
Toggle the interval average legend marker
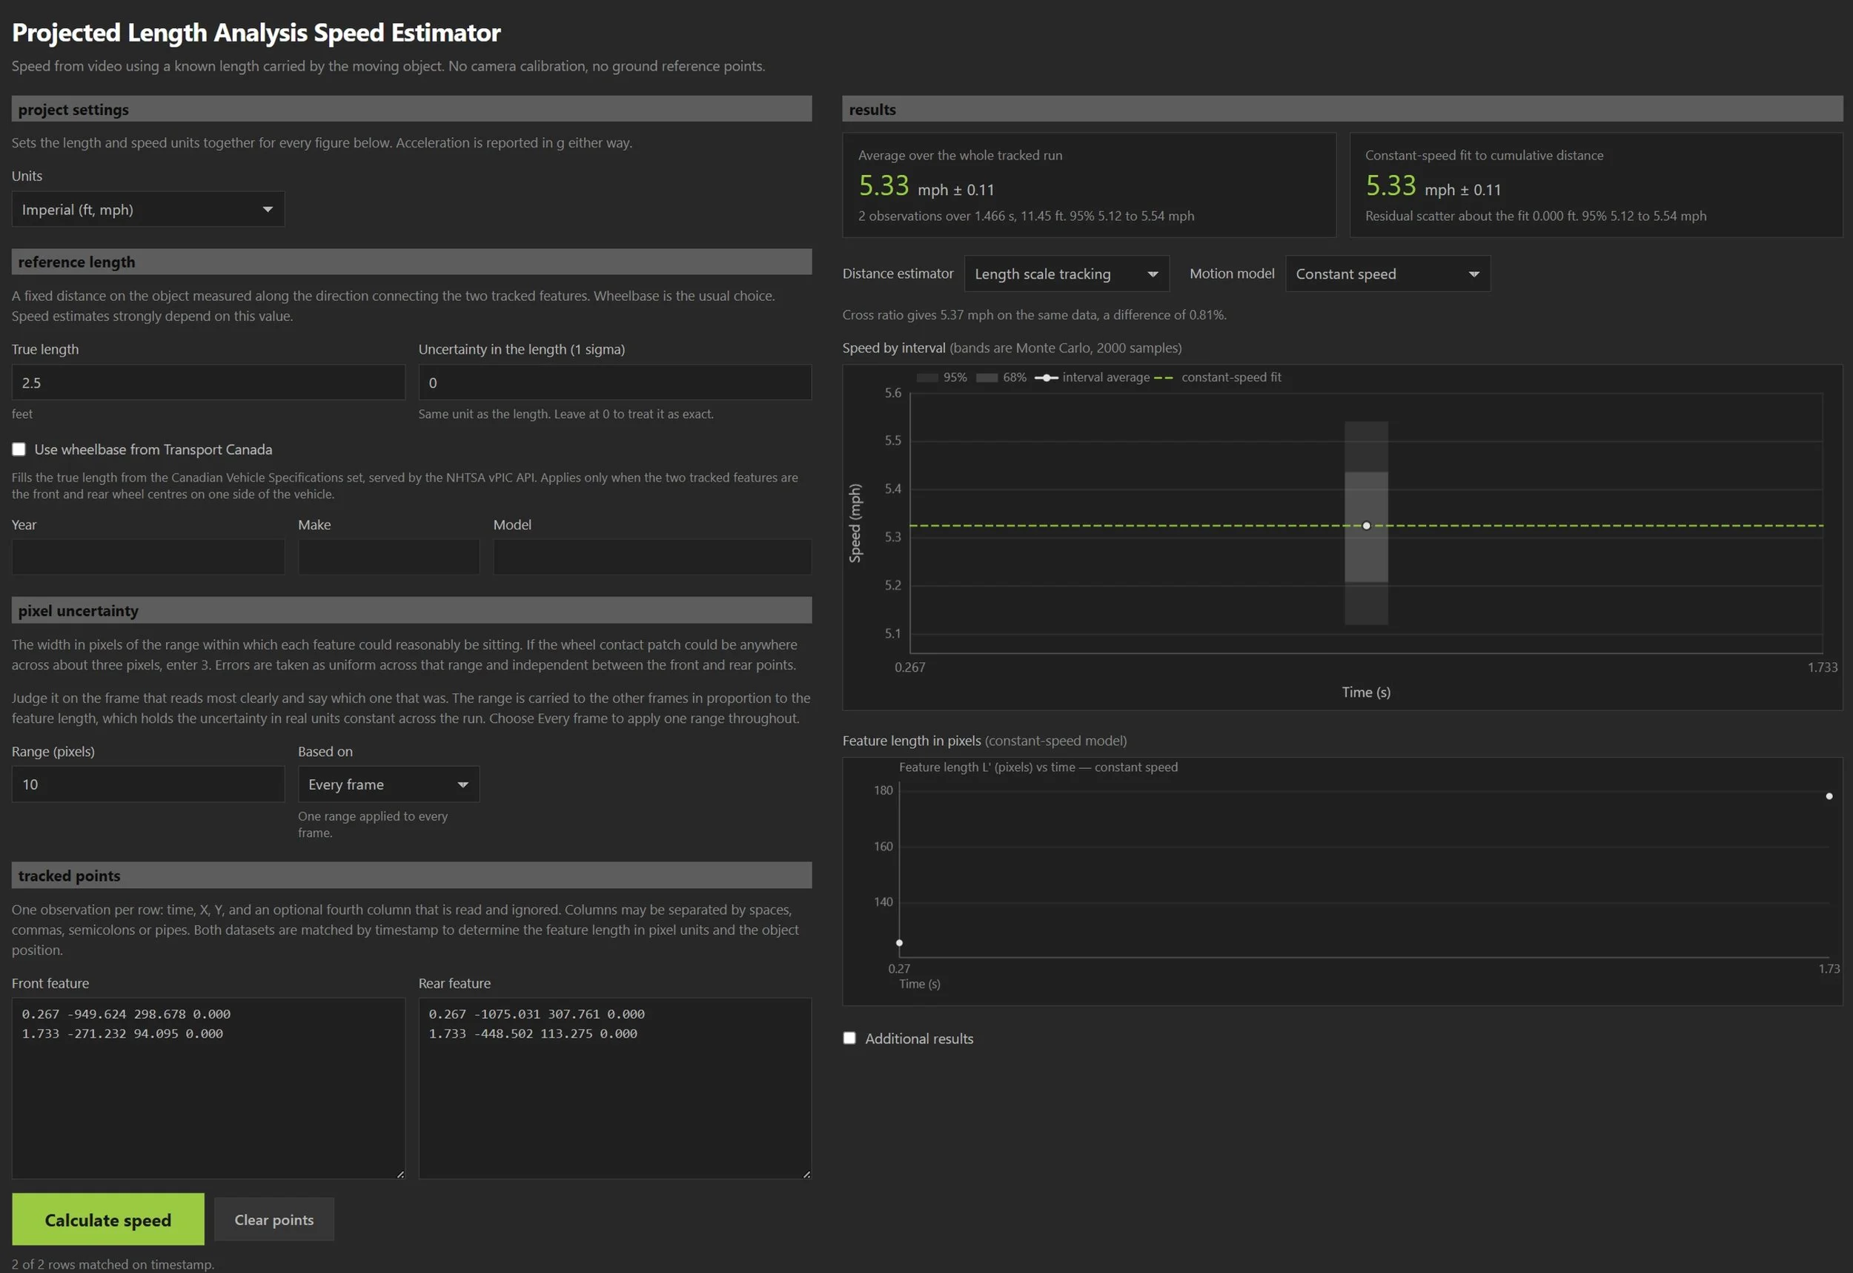1046,377
